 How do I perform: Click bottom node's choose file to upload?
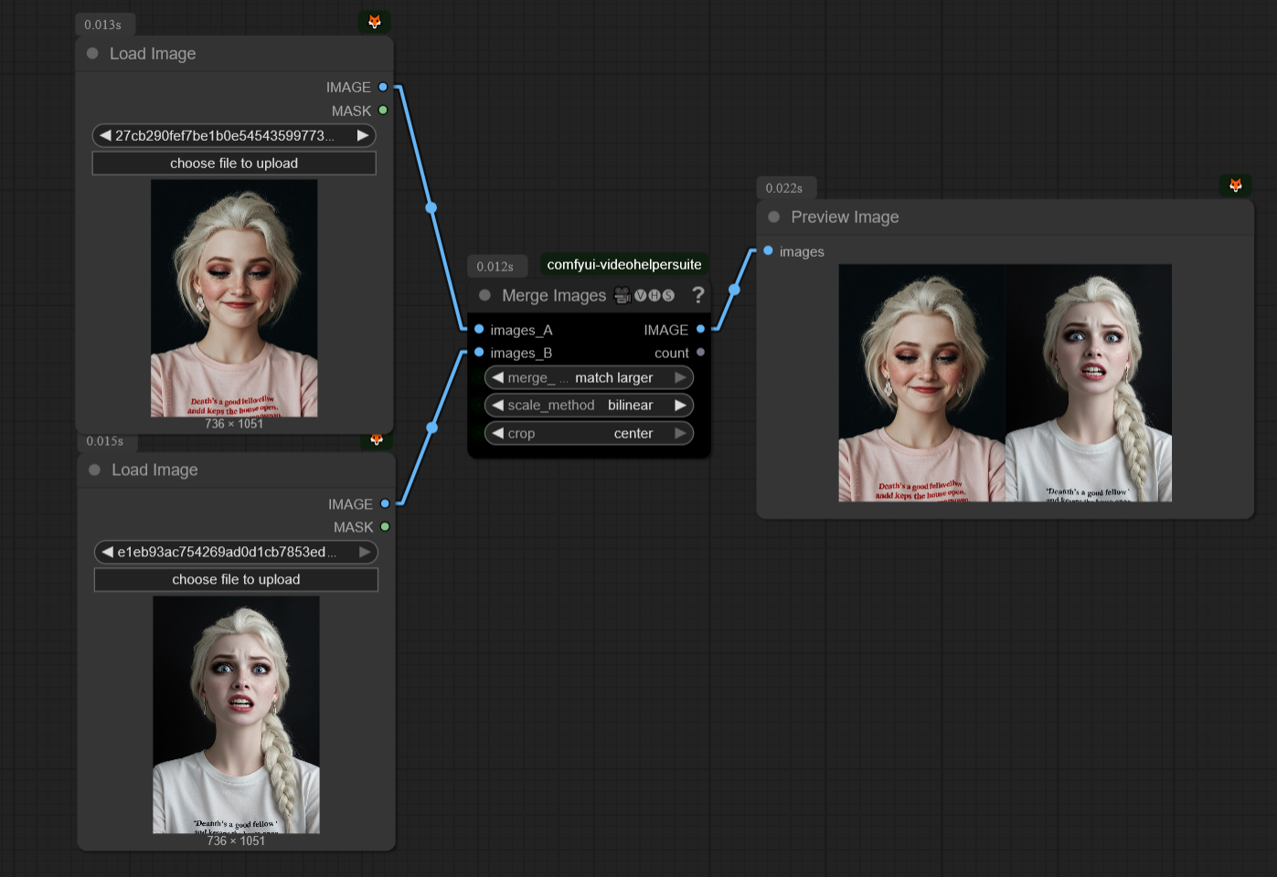click(236, 580)
